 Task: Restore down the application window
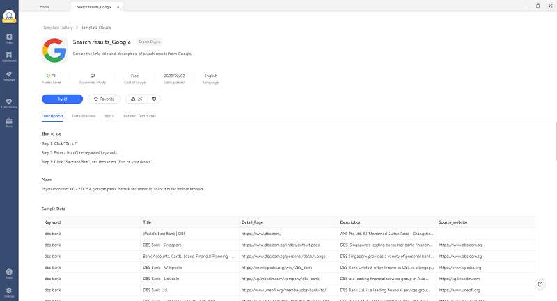tap(538, 6)
